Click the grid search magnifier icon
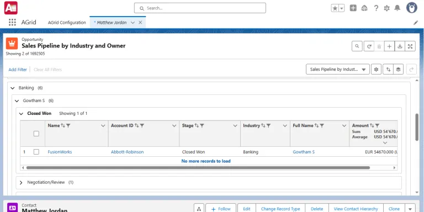 pos(357,46)
